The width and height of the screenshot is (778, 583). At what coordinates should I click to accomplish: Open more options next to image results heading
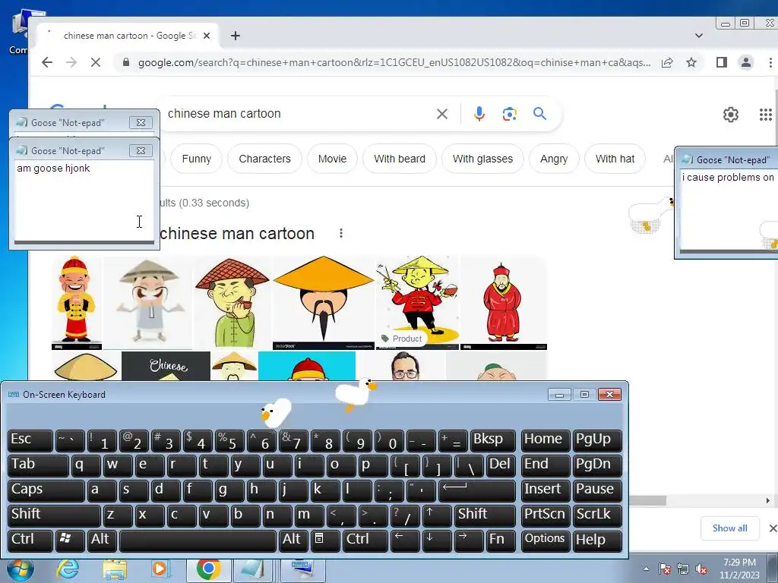tap(341, 233)
